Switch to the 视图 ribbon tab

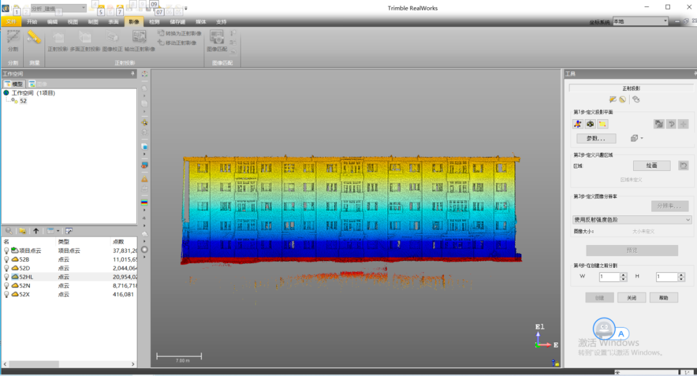tap(72, 22)
